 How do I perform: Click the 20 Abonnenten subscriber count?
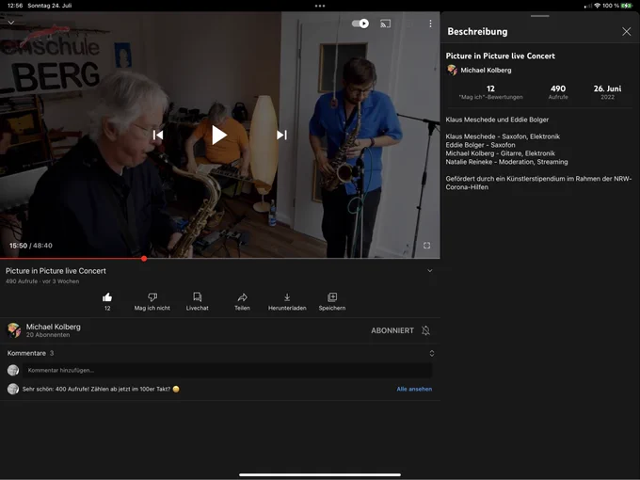coord(48,335)
